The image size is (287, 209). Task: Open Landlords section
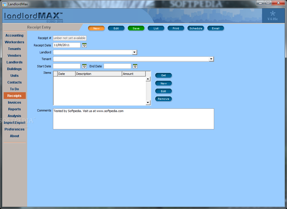pos(15,62)
